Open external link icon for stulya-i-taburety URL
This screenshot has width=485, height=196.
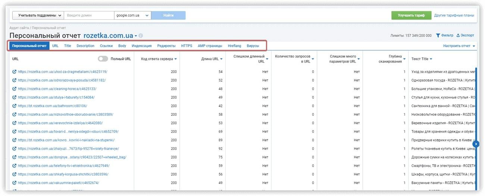tap(15, 97)
